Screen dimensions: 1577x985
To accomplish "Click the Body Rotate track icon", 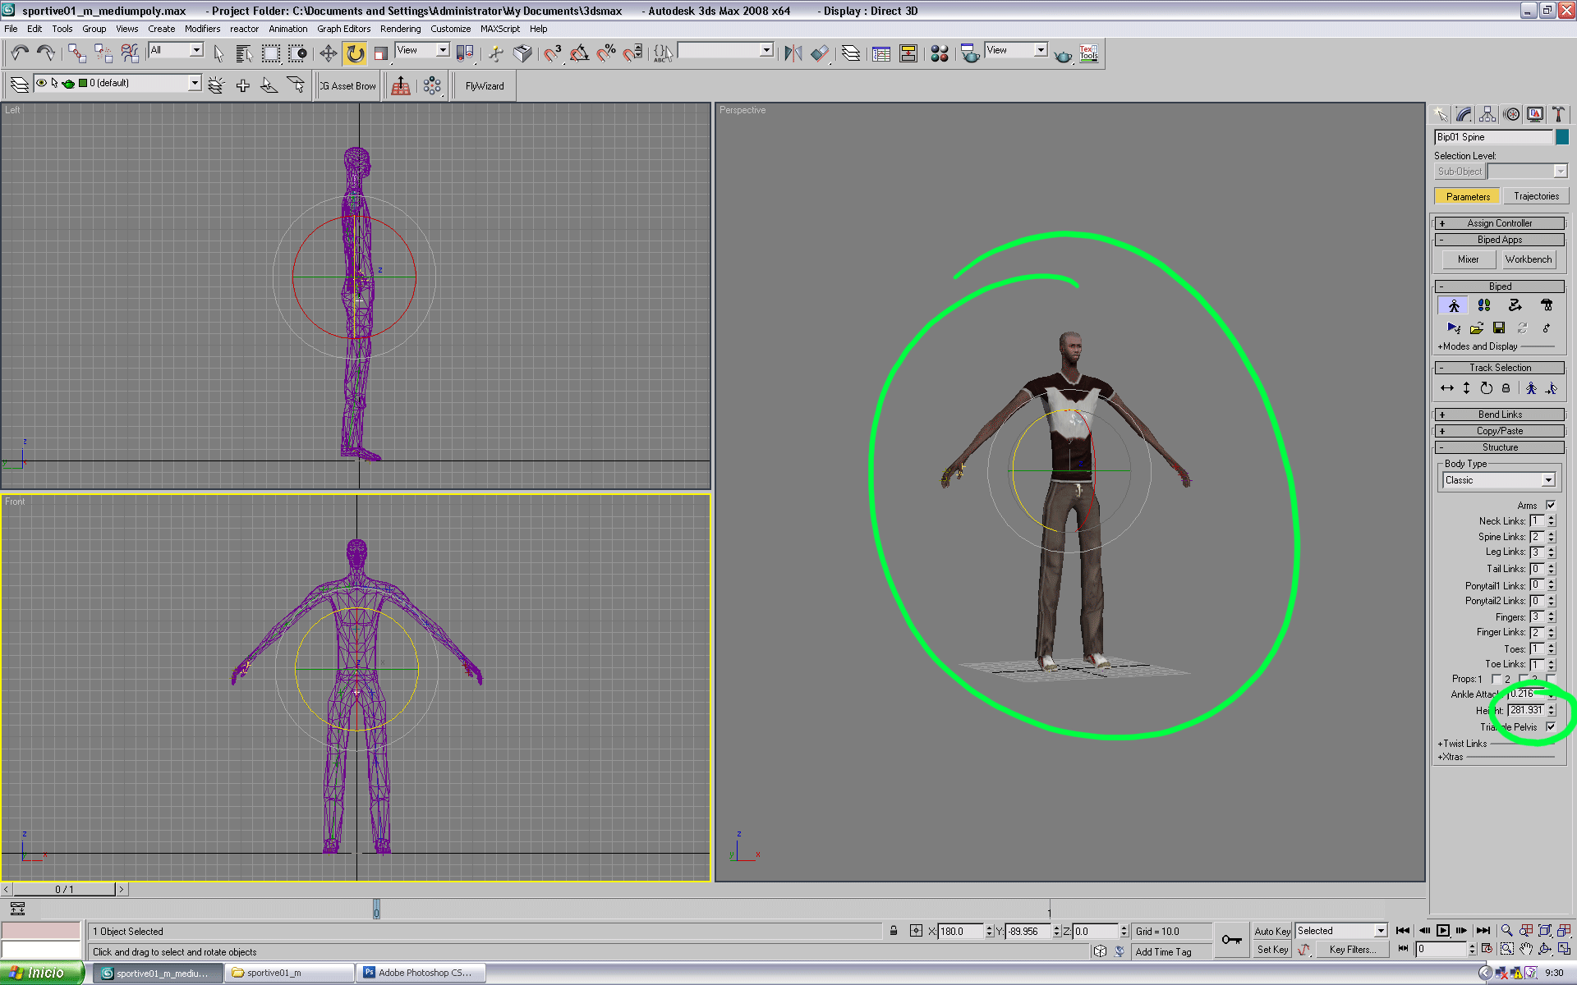I will (x=1486, y=388).
